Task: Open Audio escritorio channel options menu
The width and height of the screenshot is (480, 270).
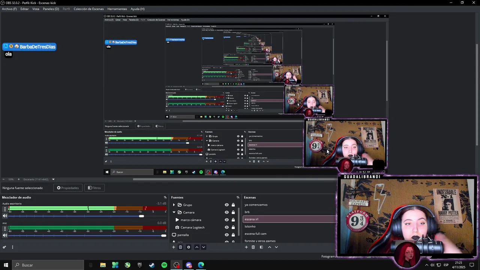Action: tap(5, 209)
